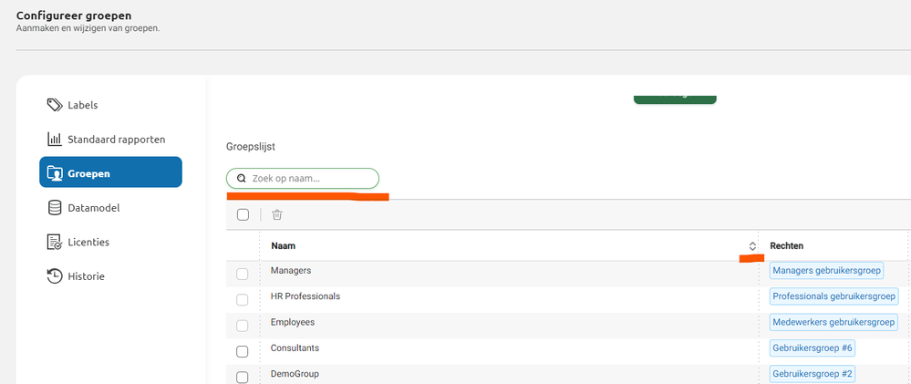Image resolution: width=911 pixels, height=384 pixels.
Task: Open Managers gebruikersgroep rights tag
Action: [x=827, y=271]
